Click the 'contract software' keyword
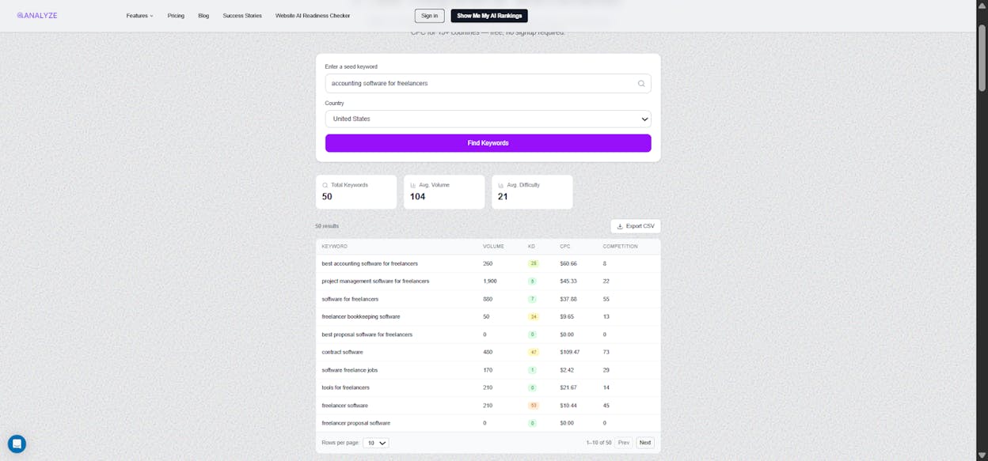 342,352
